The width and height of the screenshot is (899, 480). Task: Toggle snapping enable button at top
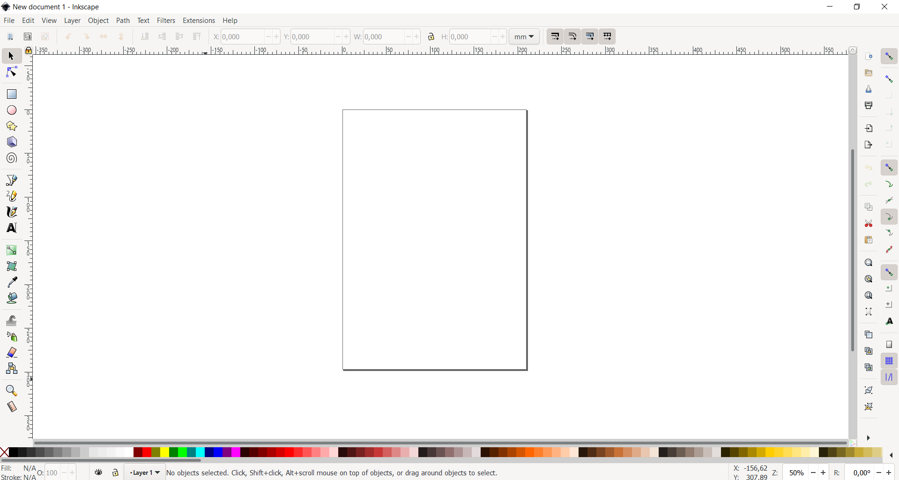889,56
